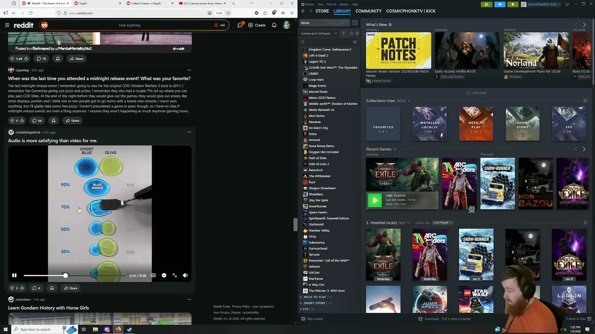Image resolution: width=595 pixels, height=334 pixels.
Task: Click Ask button in Reddit search bar
Action: (220, 25)
